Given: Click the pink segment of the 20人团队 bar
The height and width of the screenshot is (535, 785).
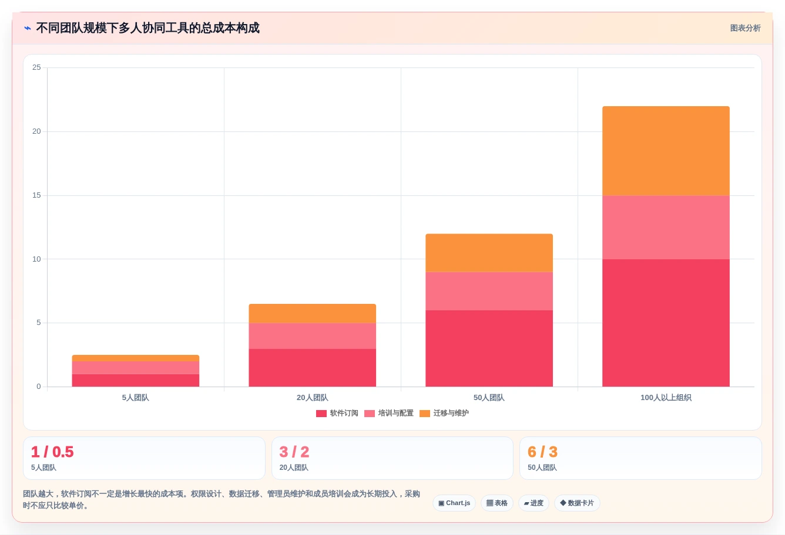Looking at the screenshot, I should (x=312, y=336).
